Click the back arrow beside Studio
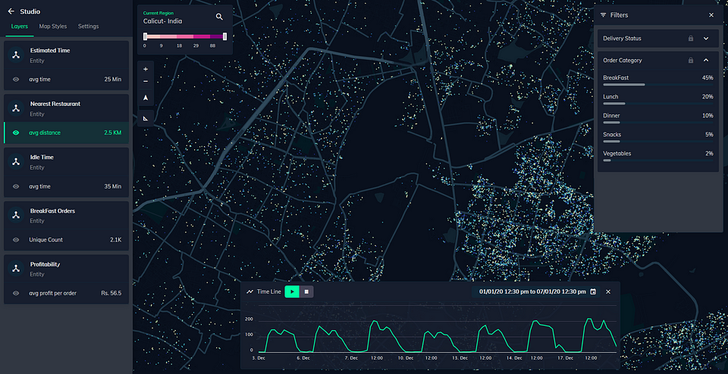 click(11, 11)
